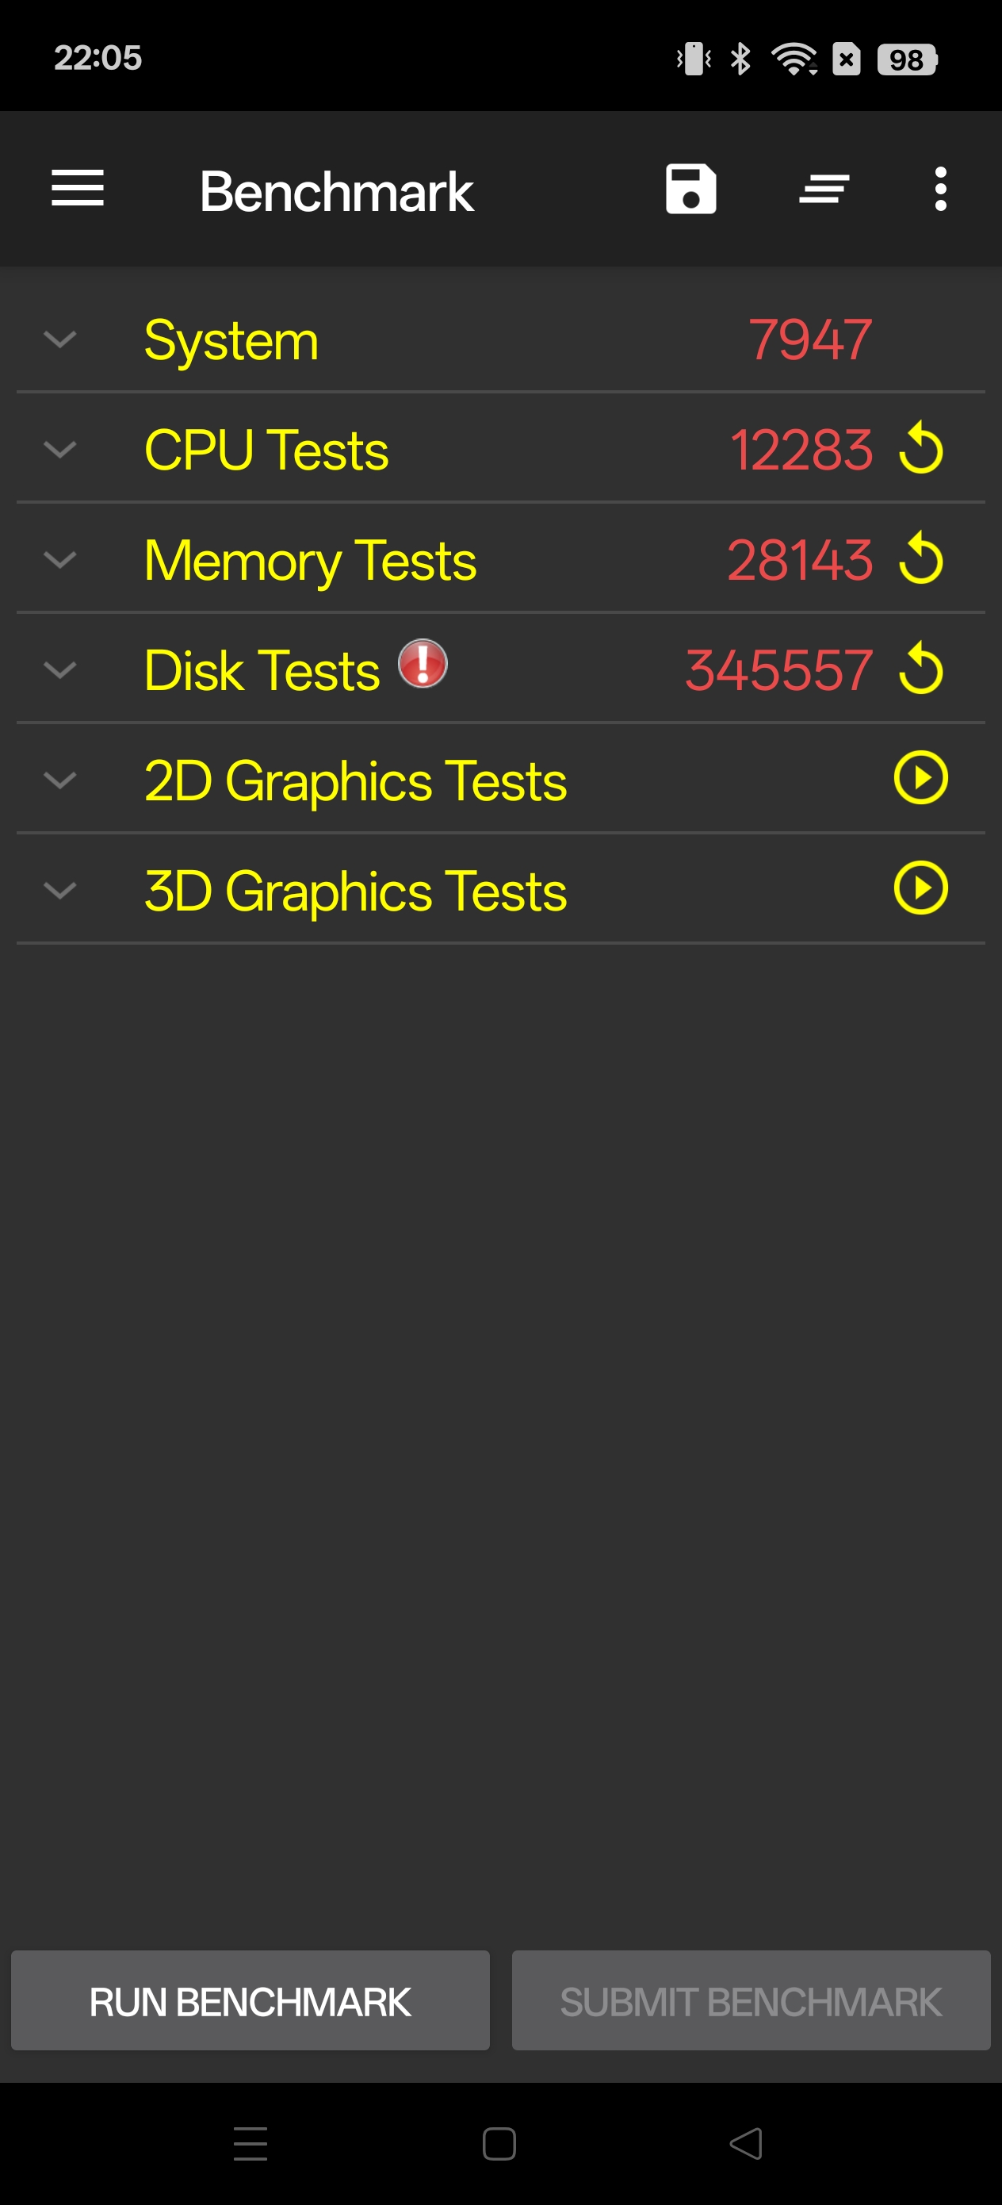Expand the System section chevron
Screen dimensions: 1002x2205
[60, 339]
